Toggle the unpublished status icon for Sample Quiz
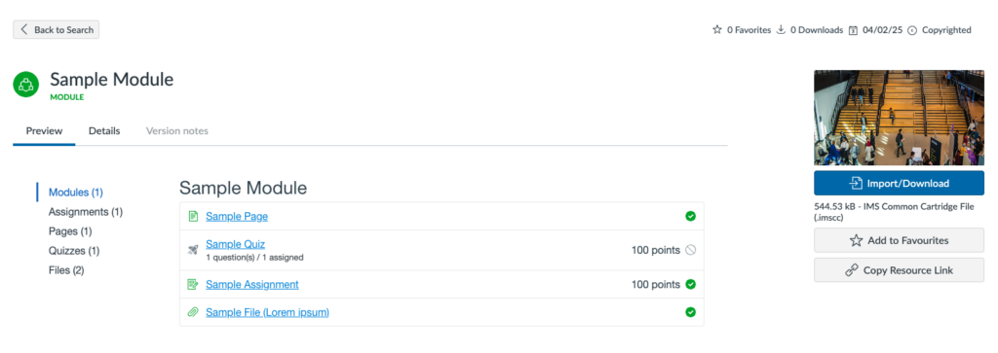Viewport: 998px width, 353px height. tap(691, 250)
